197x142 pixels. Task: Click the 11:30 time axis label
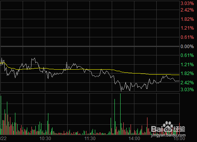tap(90, 139)
